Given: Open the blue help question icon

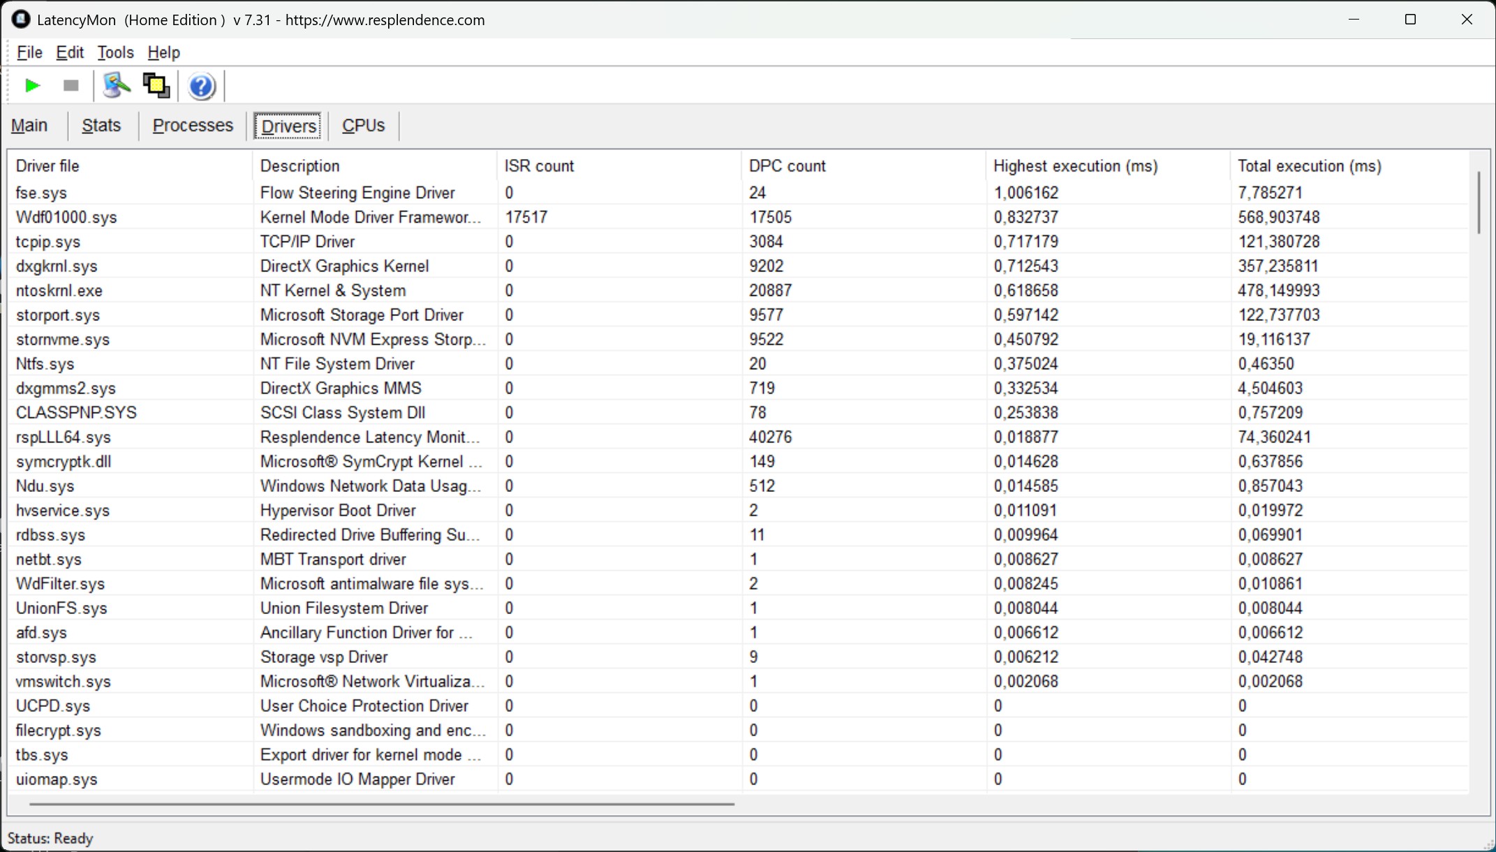Looking at the screenshot, I should [201, 87].
